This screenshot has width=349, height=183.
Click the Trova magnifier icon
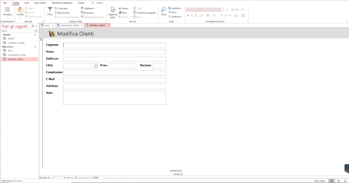click(x=164, y=9)
